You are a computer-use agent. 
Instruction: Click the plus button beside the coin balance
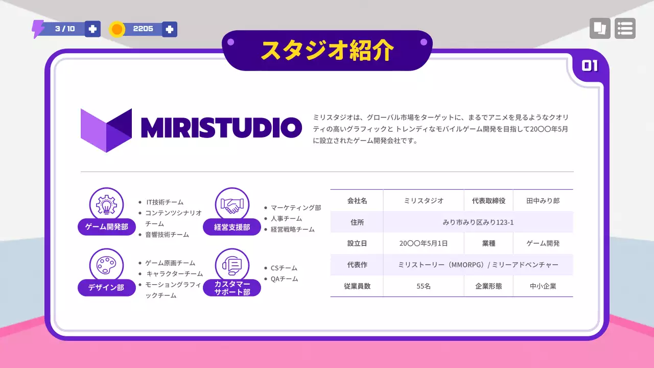click(170, 29)
